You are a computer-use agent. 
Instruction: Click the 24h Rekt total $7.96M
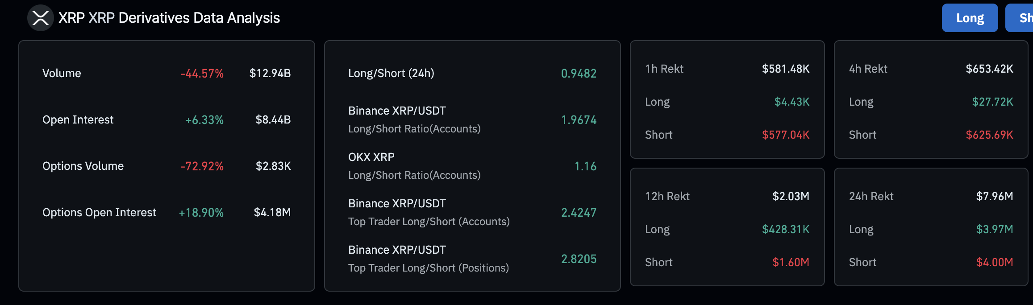coord(994,197)
